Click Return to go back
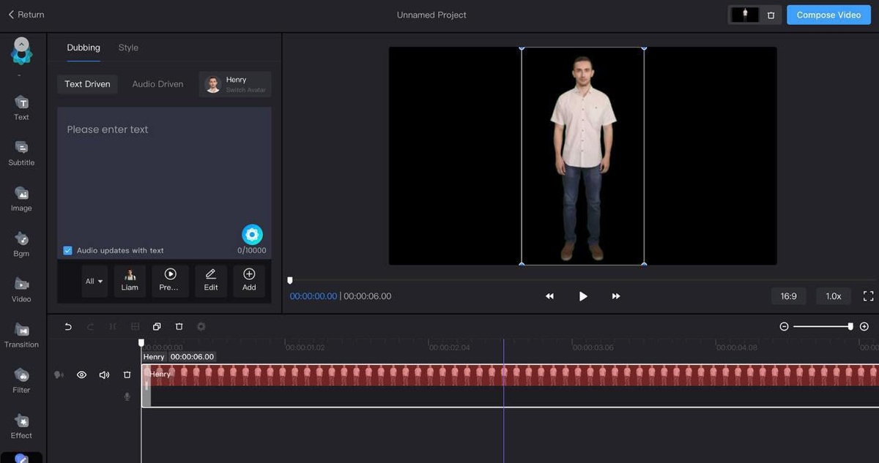Image resolution: width=879 pixels, height=463 pixels. (26, 15)
